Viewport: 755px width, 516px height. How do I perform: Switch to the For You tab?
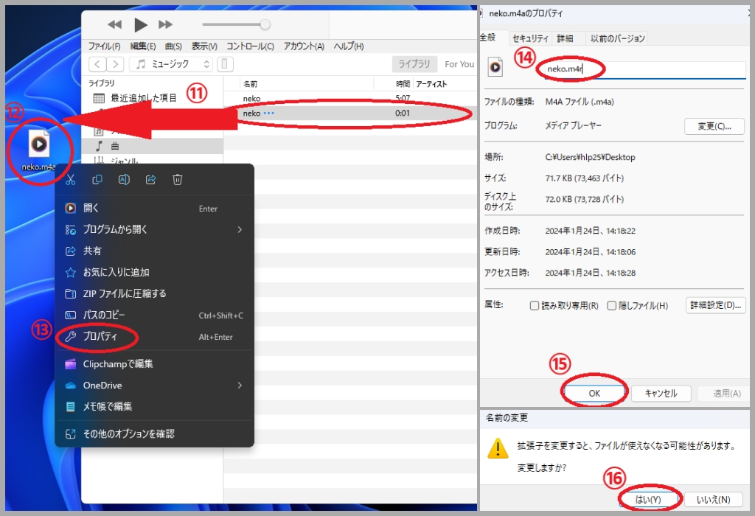point(459,64)
